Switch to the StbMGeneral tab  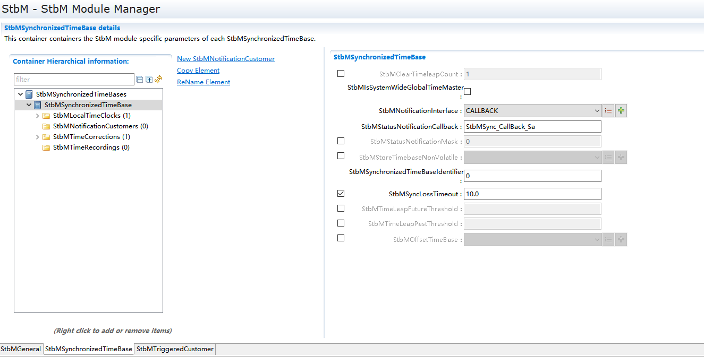click(21, 349)
